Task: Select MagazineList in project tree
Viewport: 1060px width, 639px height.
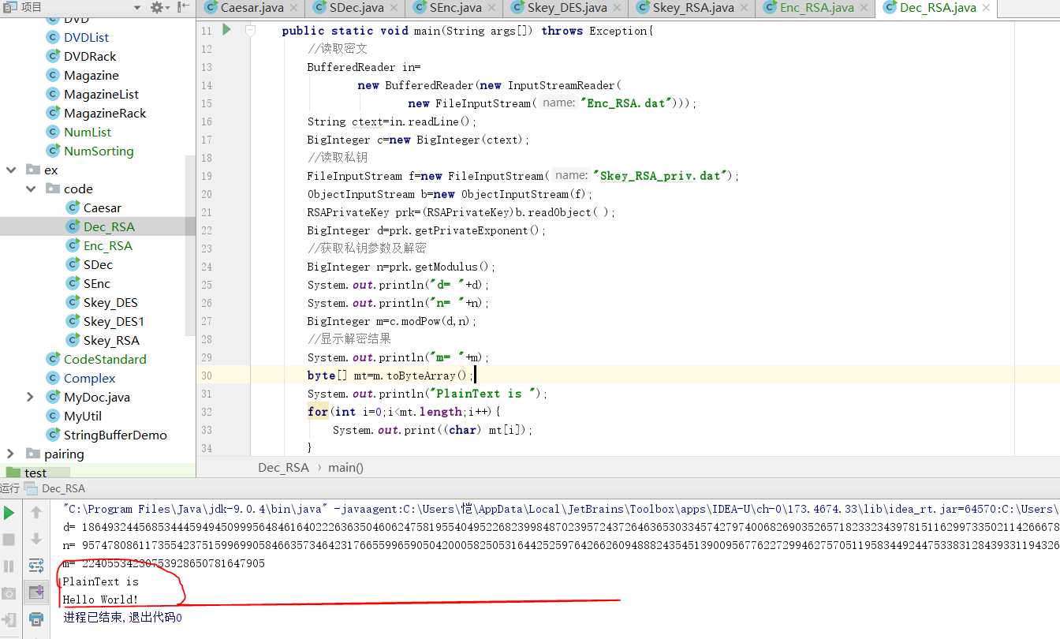Action: click(101, 94)
